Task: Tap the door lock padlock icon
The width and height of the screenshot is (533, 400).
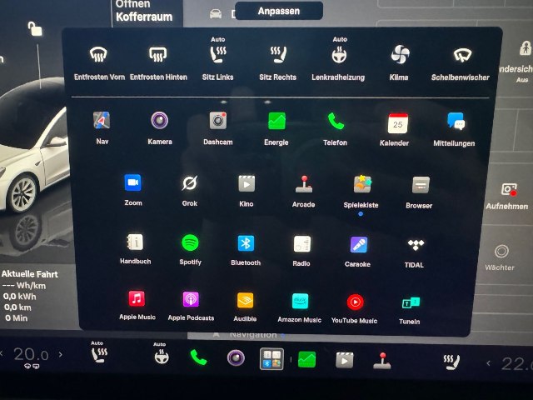Action: (35, 29)
